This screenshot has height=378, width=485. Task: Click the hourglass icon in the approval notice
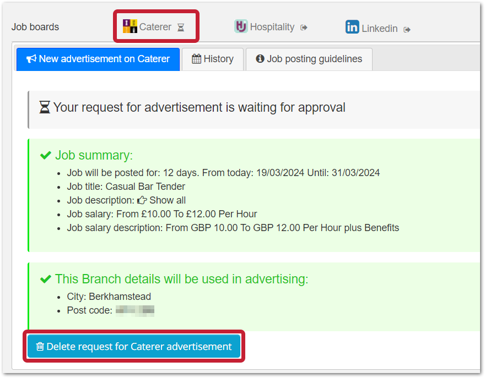(45, 107)
